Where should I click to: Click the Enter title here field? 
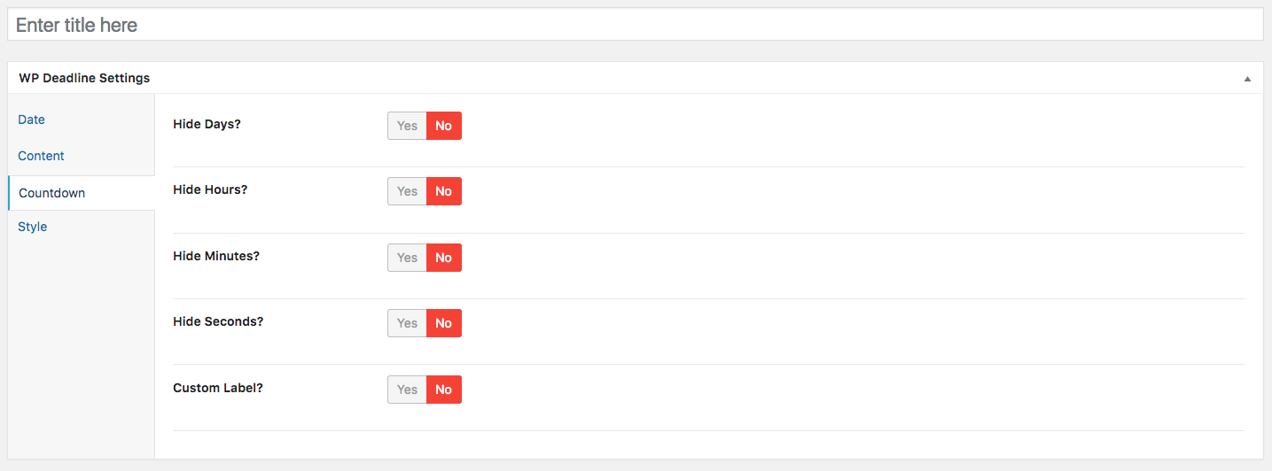click(635, 25)
